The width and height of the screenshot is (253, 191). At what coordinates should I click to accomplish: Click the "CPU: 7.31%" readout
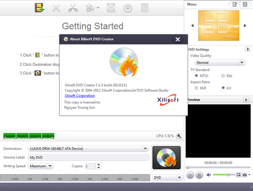pyautogui.click(x=165, y=136)
